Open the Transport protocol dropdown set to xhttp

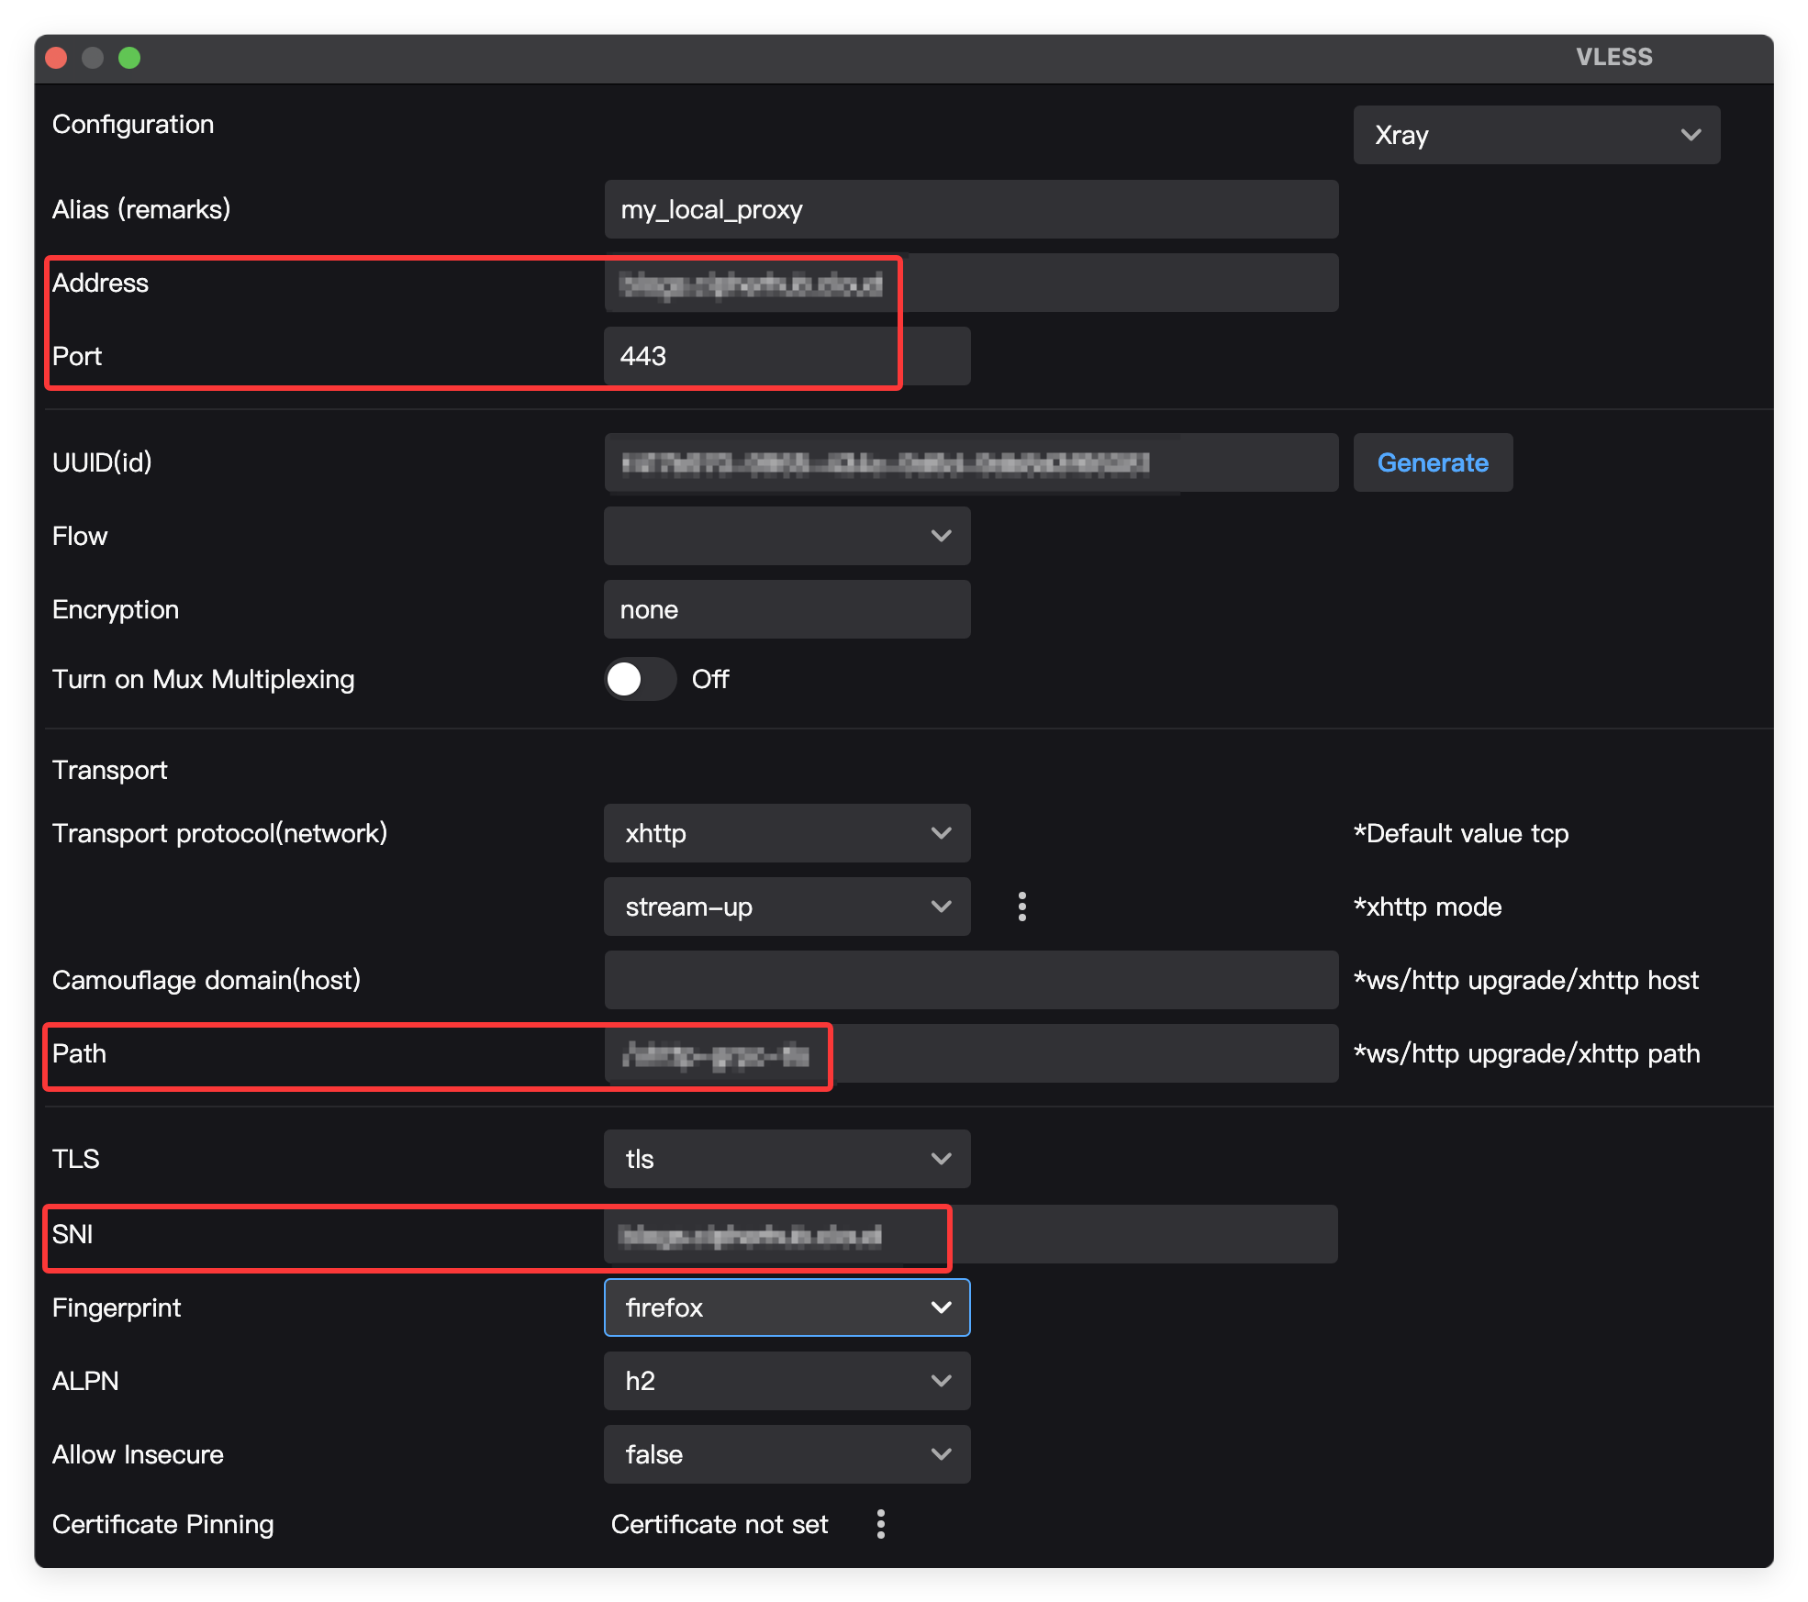(x=786, y=833)
